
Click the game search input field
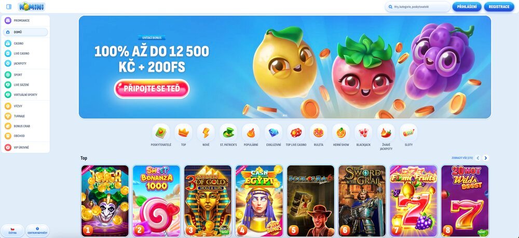pos(417,7)
